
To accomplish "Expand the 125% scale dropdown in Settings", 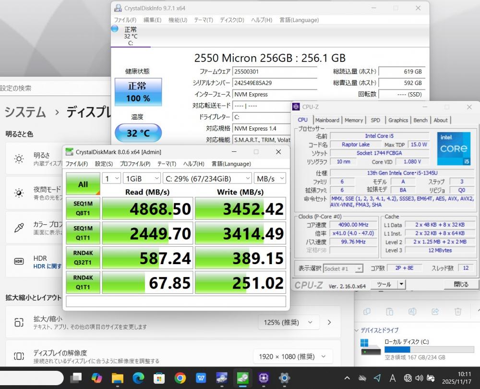I will coord(288,322).
